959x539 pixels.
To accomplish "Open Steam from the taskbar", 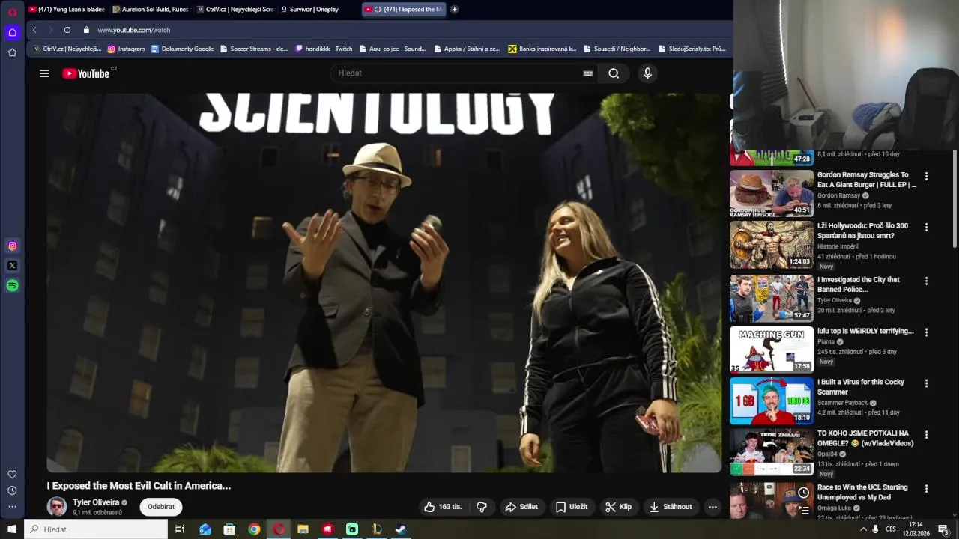I will [401, 529].
